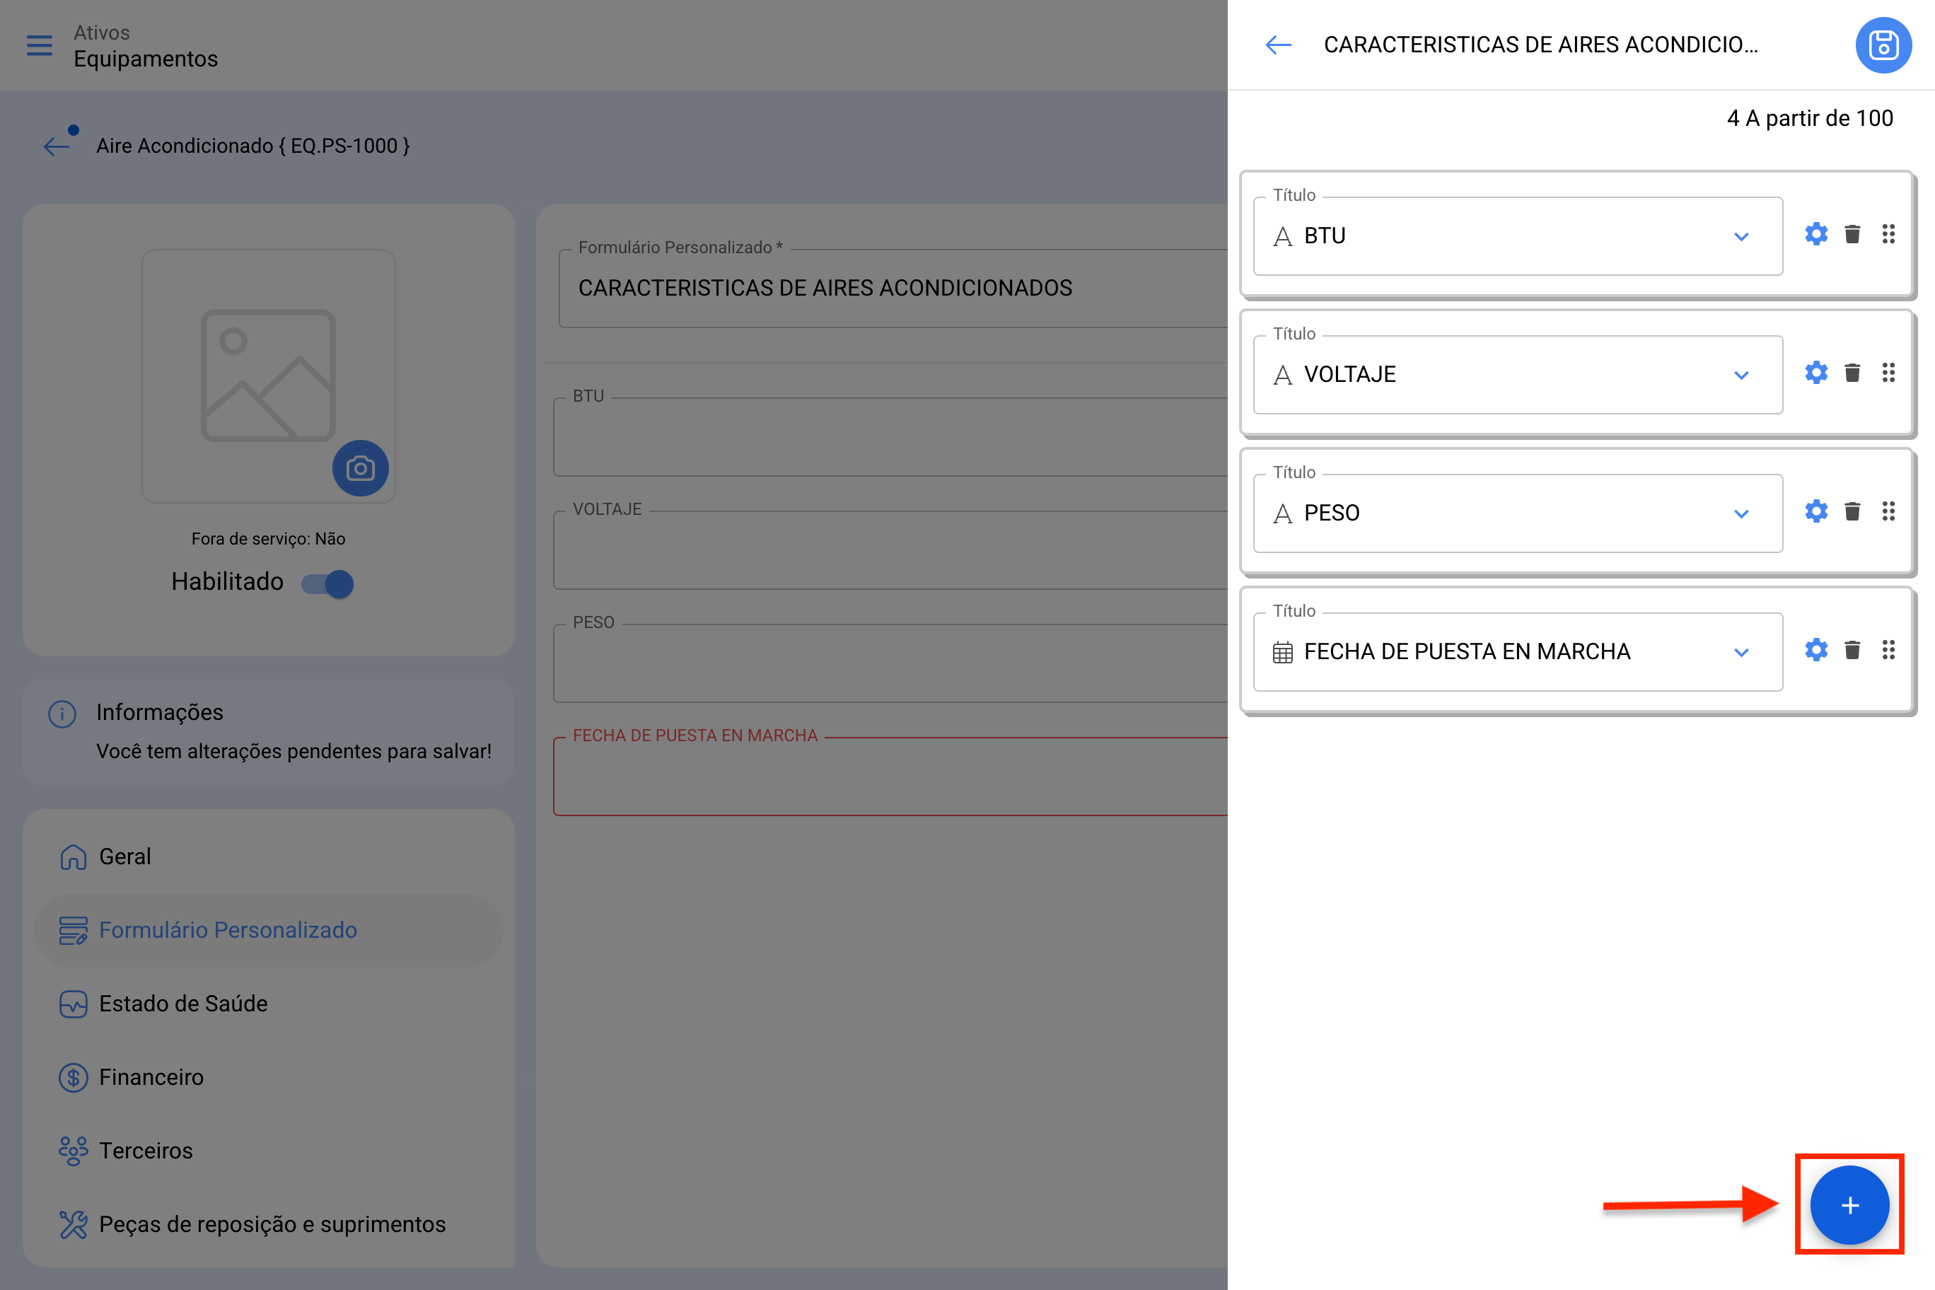Click the camera icon to upload photo

361,468
